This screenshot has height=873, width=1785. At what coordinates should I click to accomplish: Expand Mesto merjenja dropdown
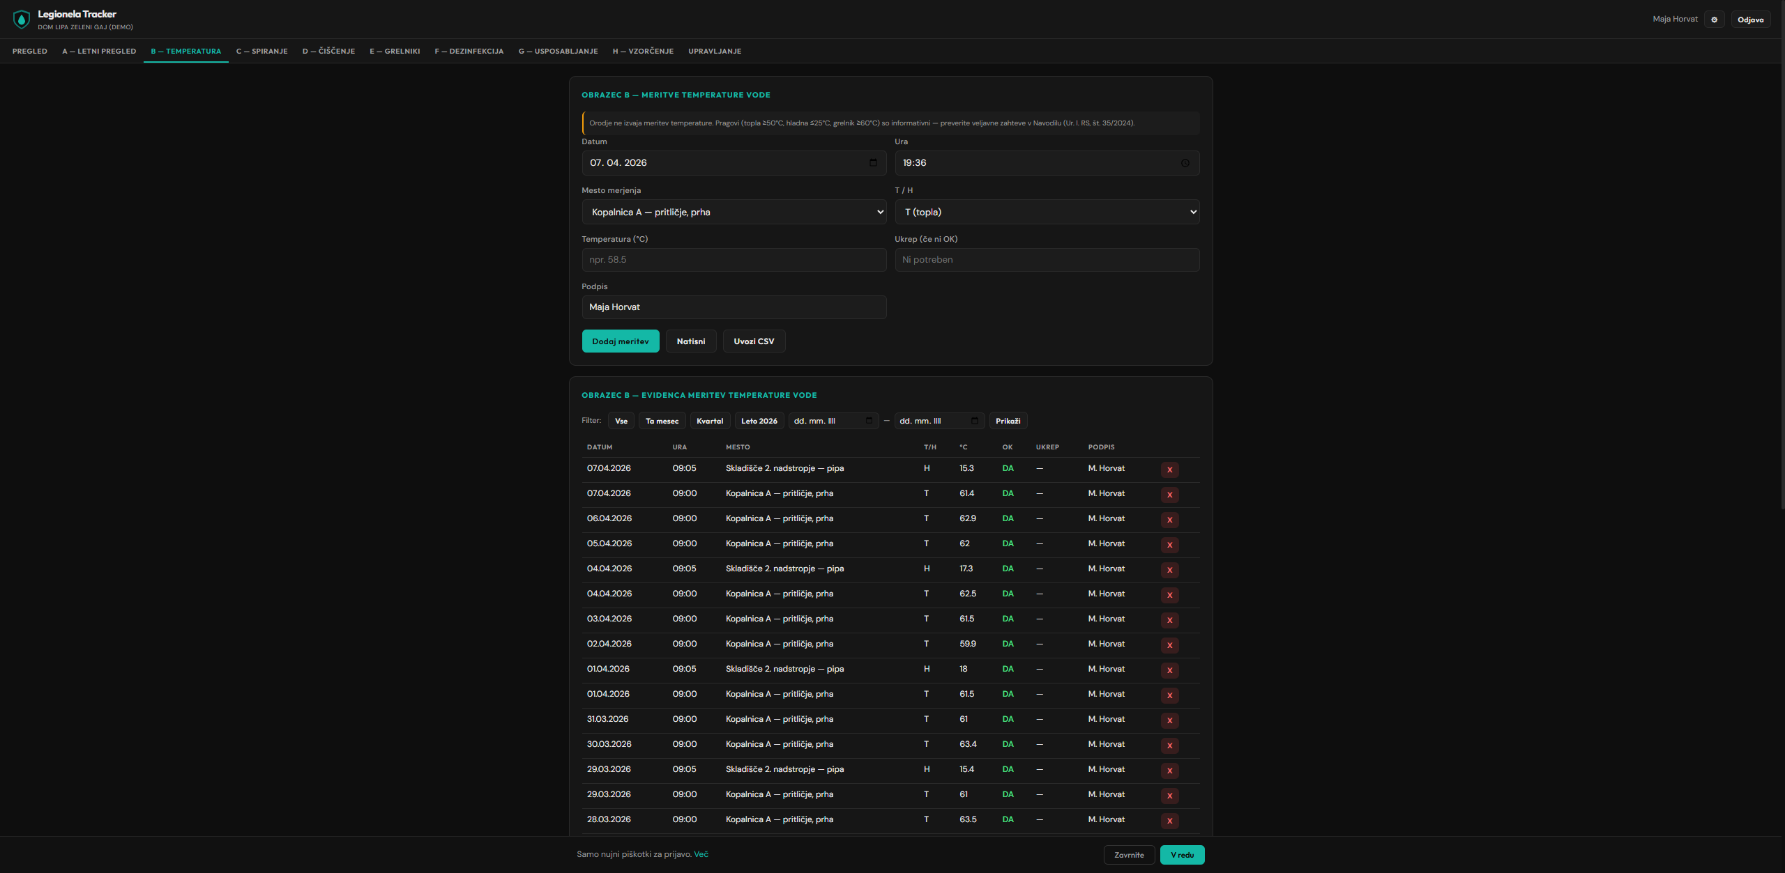coord(734,212)
